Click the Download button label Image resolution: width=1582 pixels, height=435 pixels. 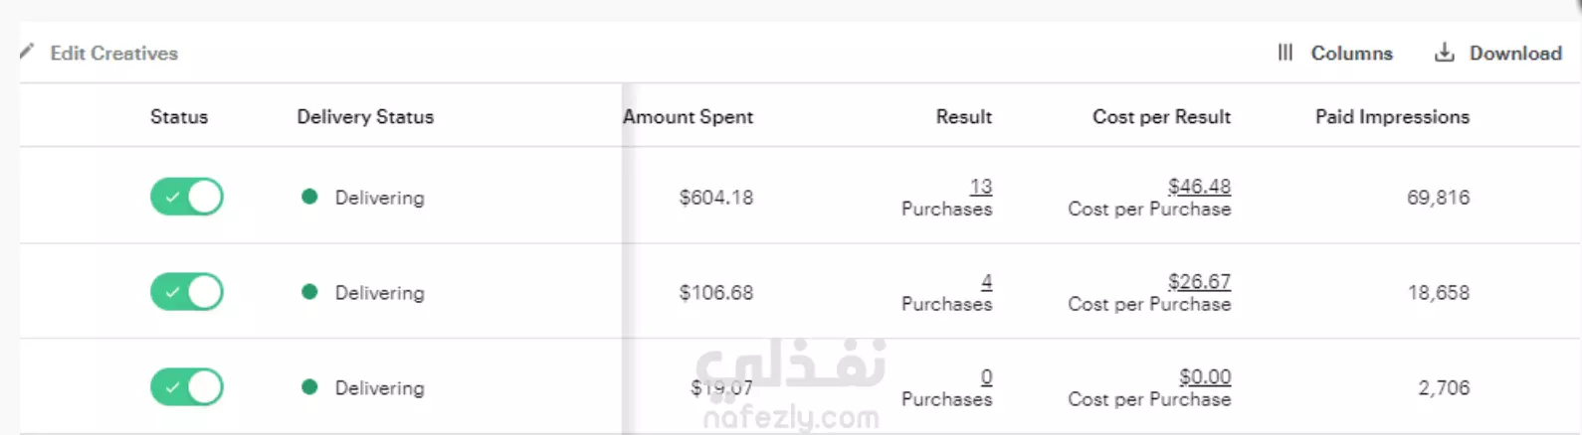[x=1515, y=53]
